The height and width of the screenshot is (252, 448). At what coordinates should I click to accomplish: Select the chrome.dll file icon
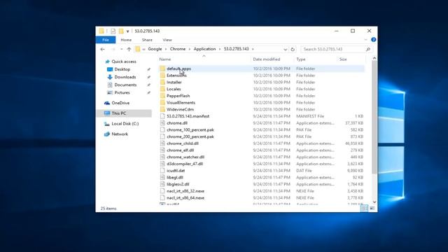tap(162, 123)
